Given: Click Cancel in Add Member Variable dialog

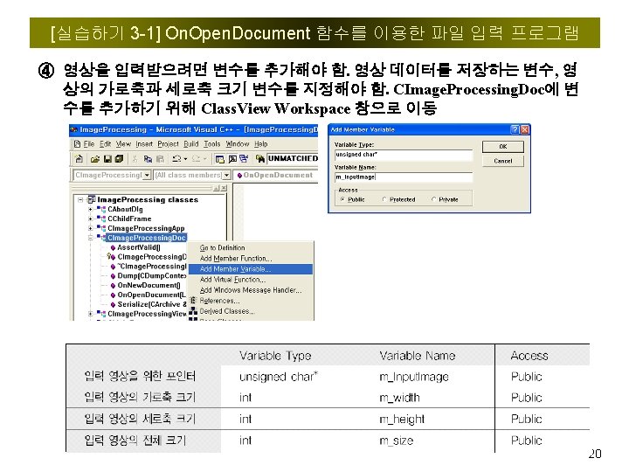Looking at the screenshot, I should 503,161.
